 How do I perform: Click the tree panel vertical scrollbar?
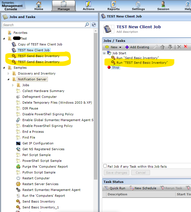tap(95, 106)
